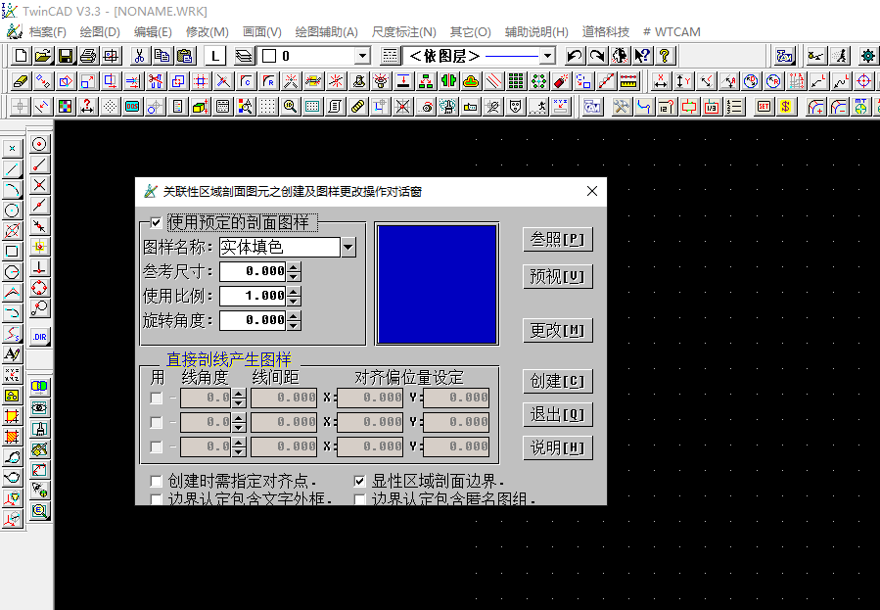This screenshot has height=610, width=880.
Task: Select the rectangle tool in left toolbar
Action: (11, 251)
